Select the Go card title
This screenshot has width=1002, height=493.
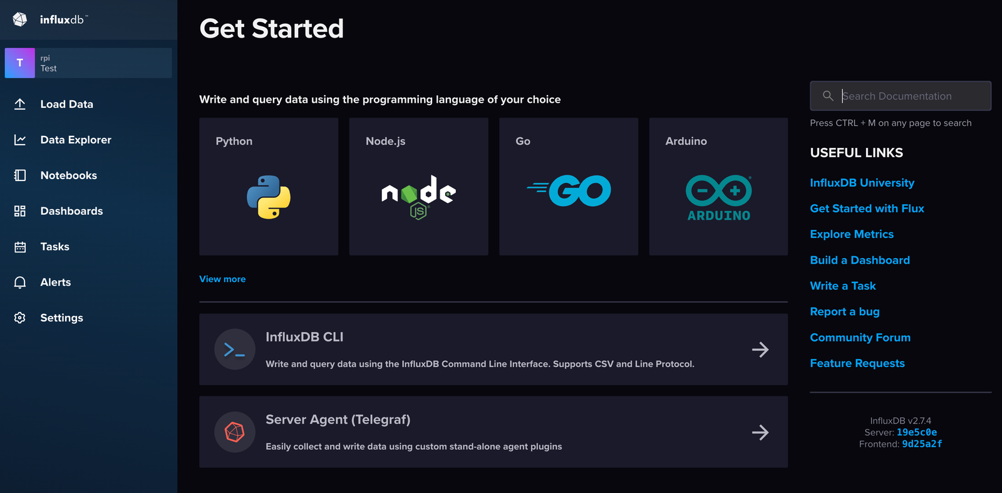(523, 142)
